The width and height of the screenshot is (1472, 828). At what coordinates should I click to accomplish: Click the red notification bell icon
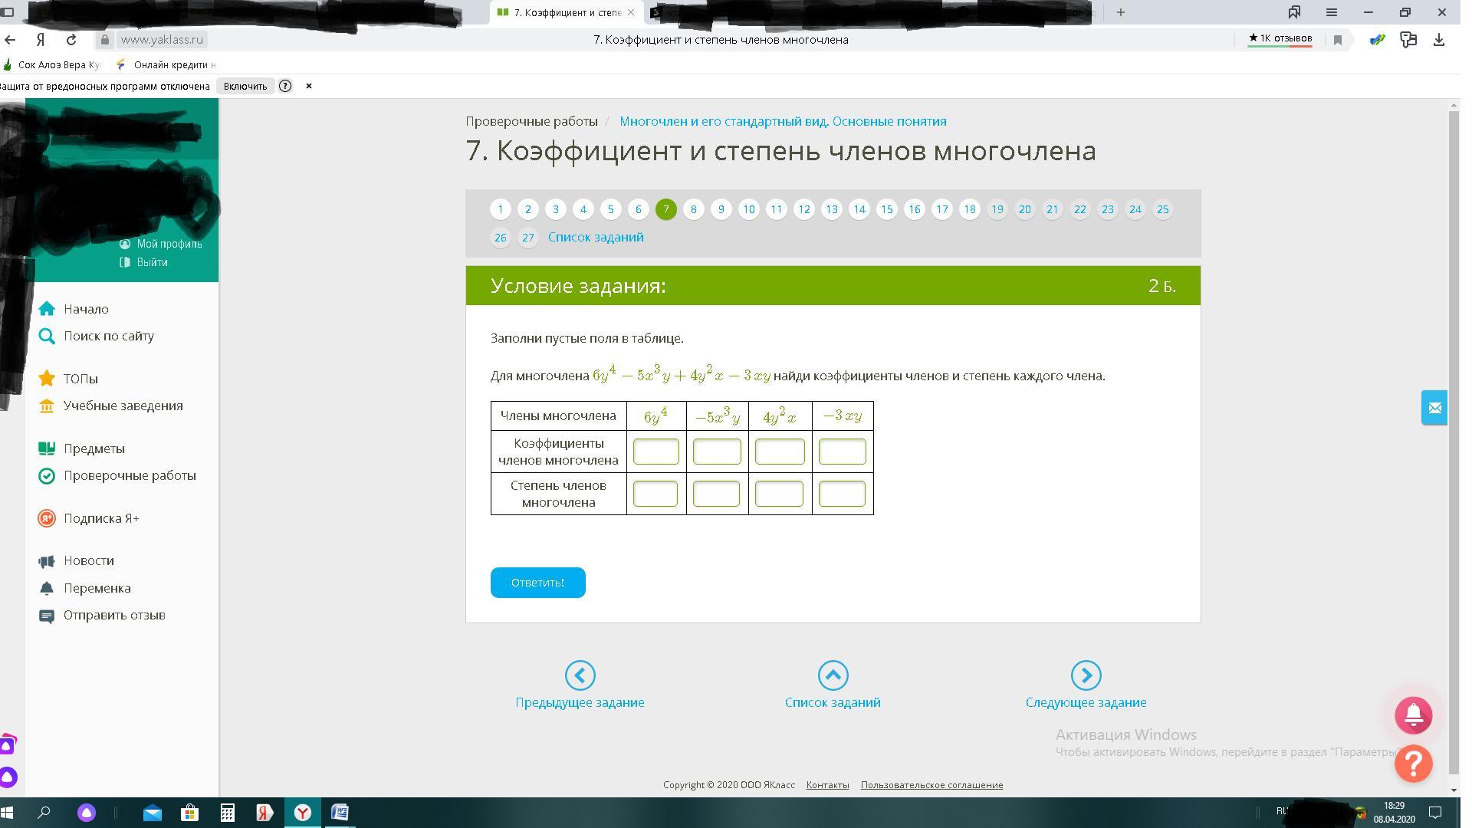coord(1413,715)
